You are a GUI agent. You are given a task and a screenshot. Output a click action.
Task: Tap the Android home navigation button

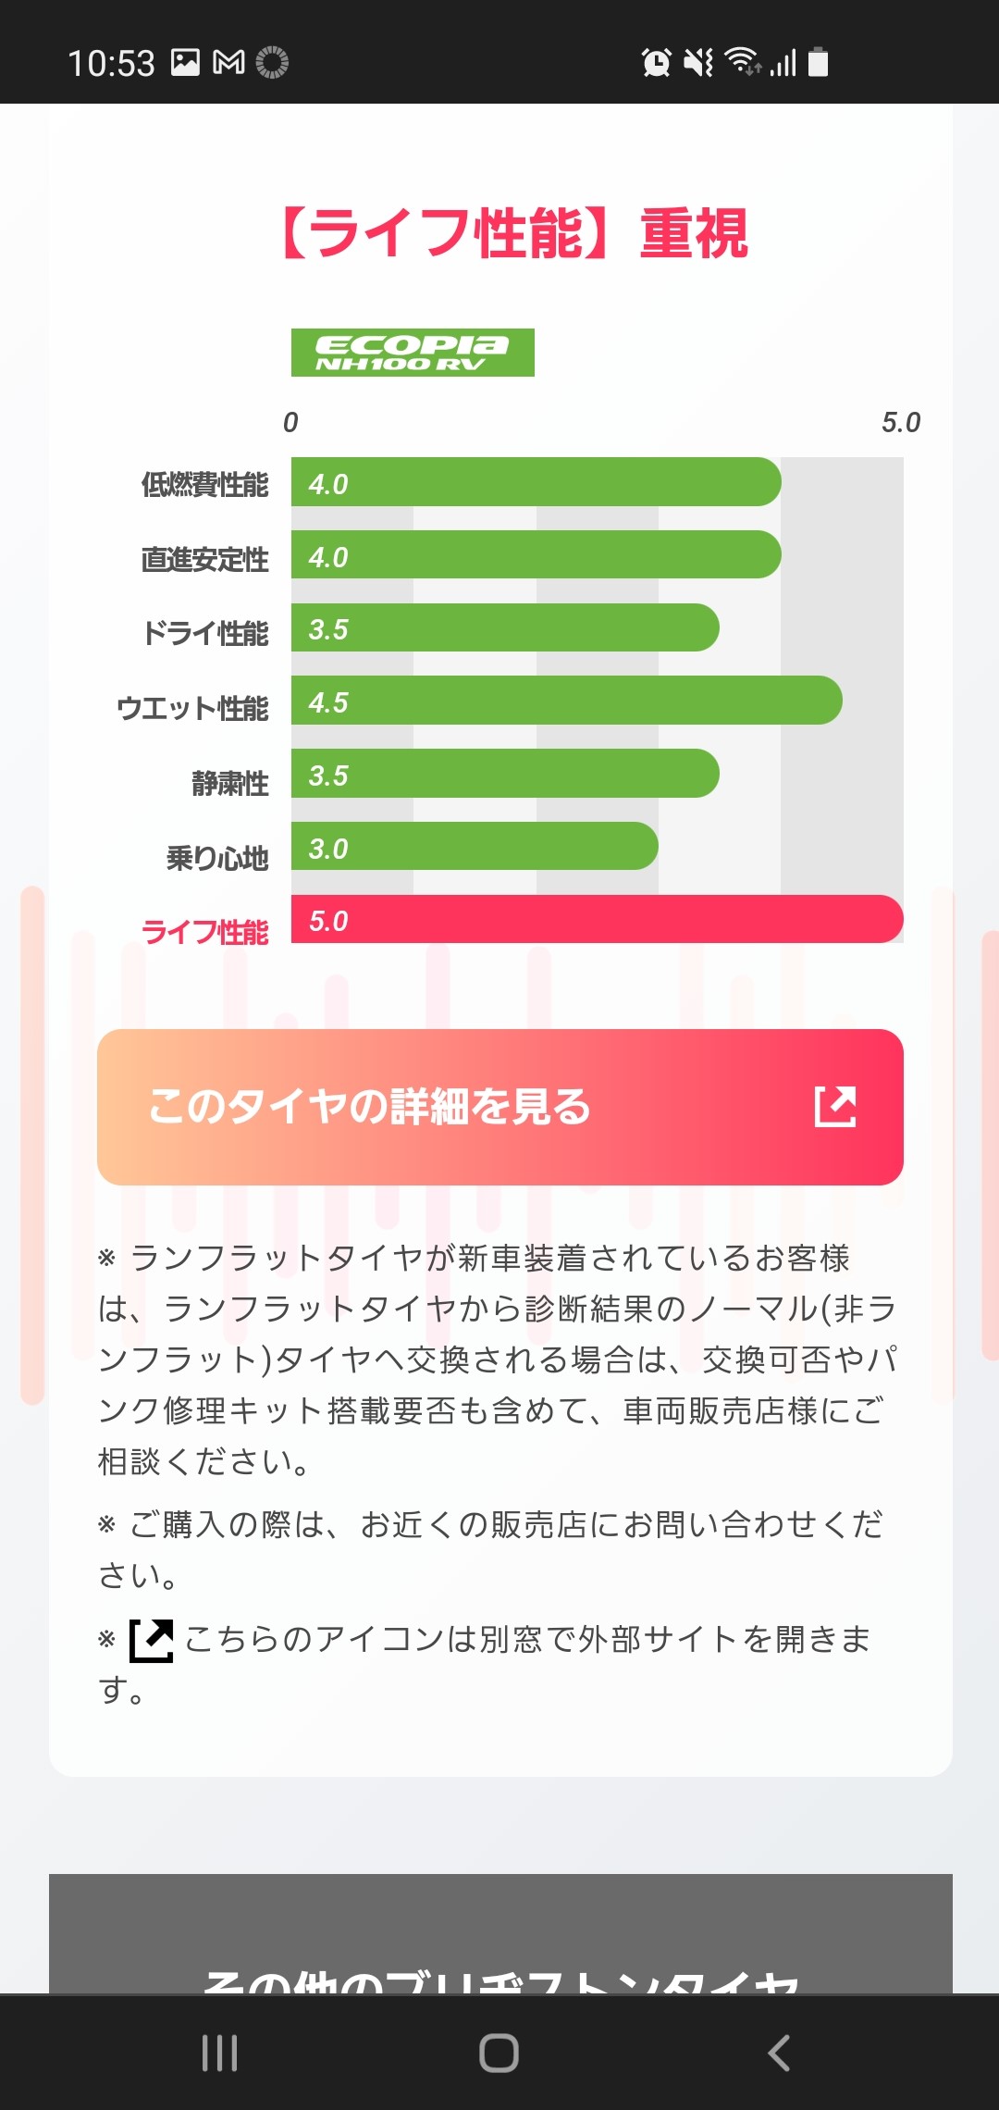499,2053
